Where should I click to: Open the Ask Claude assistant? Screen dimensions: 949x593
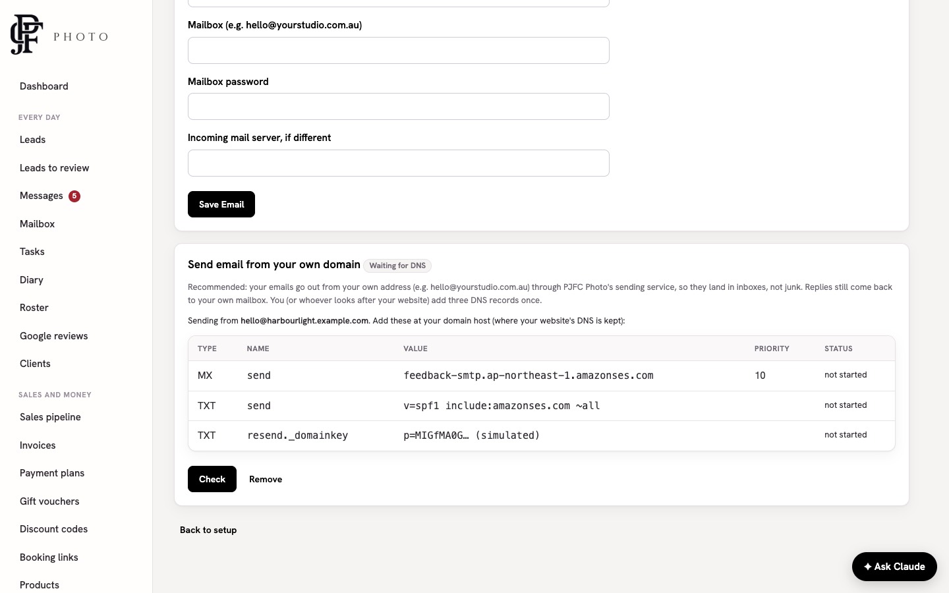click(x=894, y=567)
